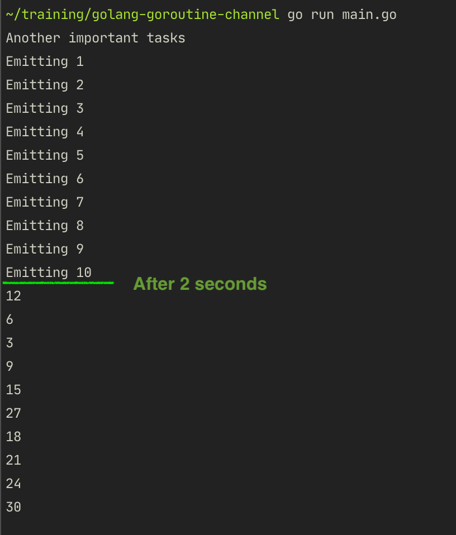Select the output number 3
Image resolution: width=456 pixels, height=535 pixels.
pos(9,343)
